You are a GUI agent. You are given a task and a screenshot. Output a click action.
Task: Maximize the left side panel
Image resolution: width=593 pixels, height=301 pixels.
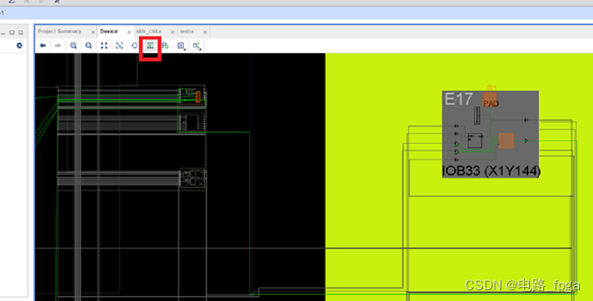(12, 33)
